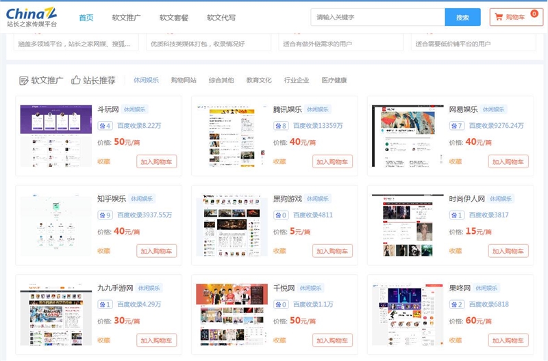Add 时尚伊人网 to the shopping cart
This screenshot has width=548, height=361.
click(508, 251)
